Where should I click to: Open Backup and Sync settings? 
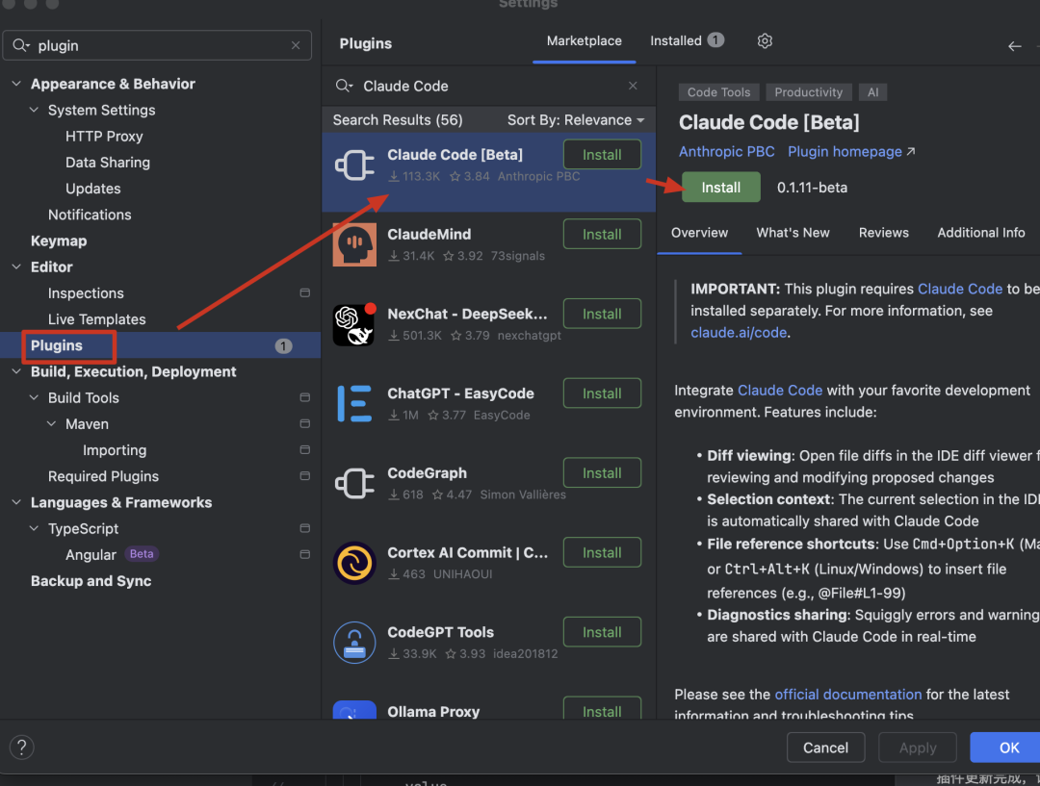pos(91,580)
